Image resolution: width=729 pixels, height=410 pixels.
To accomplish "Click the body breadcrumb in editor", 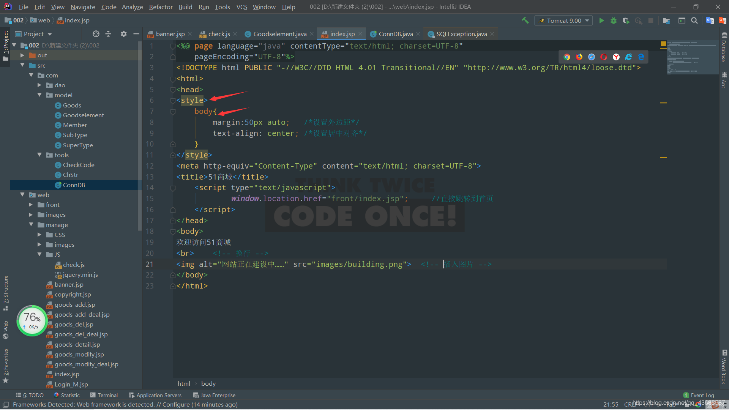I will coord(208,383).
